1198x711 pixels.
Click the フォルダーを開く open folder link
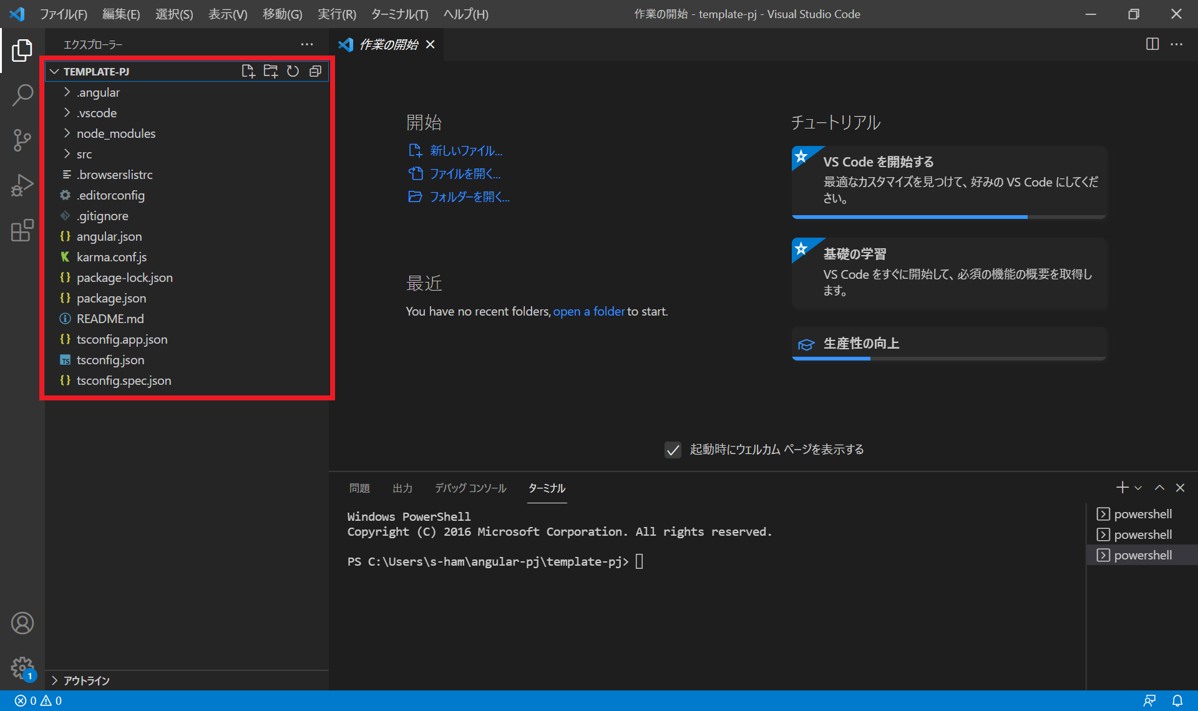[469, 197]
